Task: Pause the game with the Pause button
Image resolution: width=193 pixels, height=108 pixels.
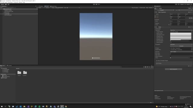Action: [x=96, y=4]
